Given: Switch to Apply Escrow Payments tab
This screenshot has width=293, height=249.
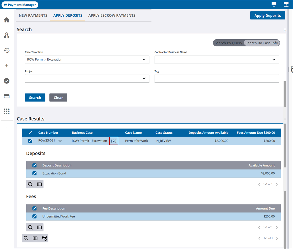Looking at the screenshot, I should coord(112,16).
